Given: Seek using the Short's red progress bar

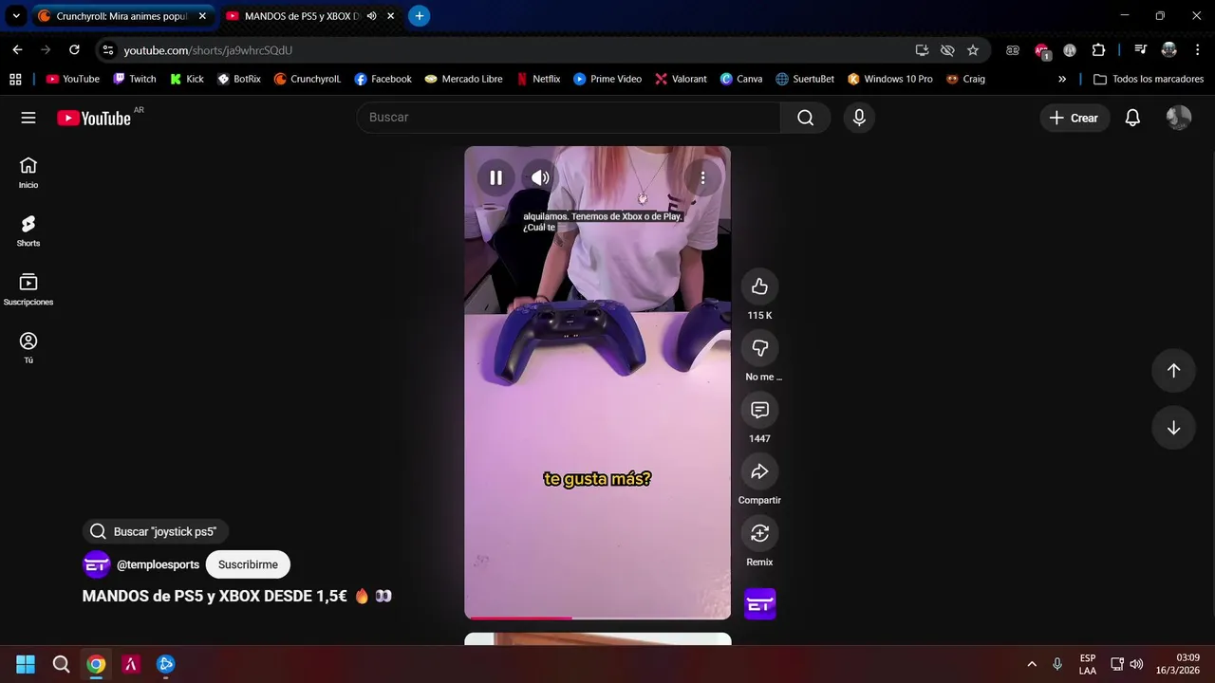Looking at the screenshot, I should click(598, 618).
